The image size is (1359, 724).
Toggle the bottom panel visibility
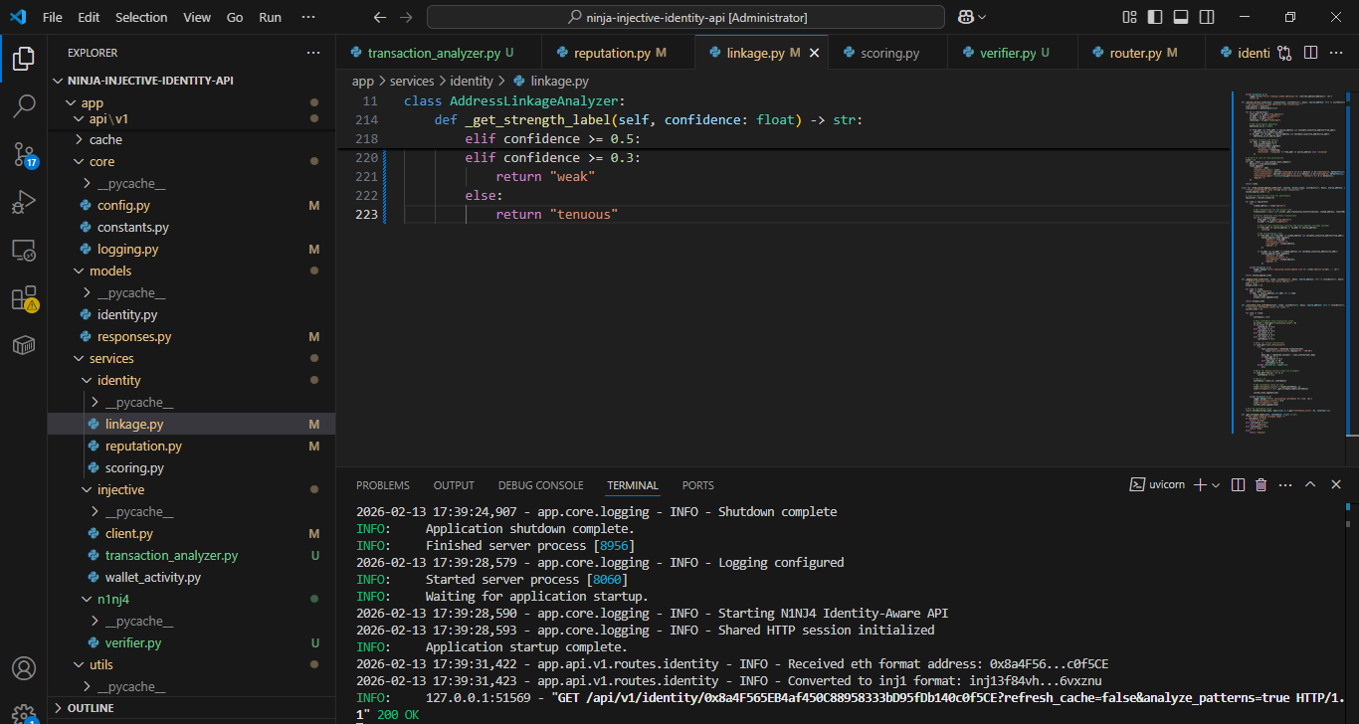[x=1181, y=17]
